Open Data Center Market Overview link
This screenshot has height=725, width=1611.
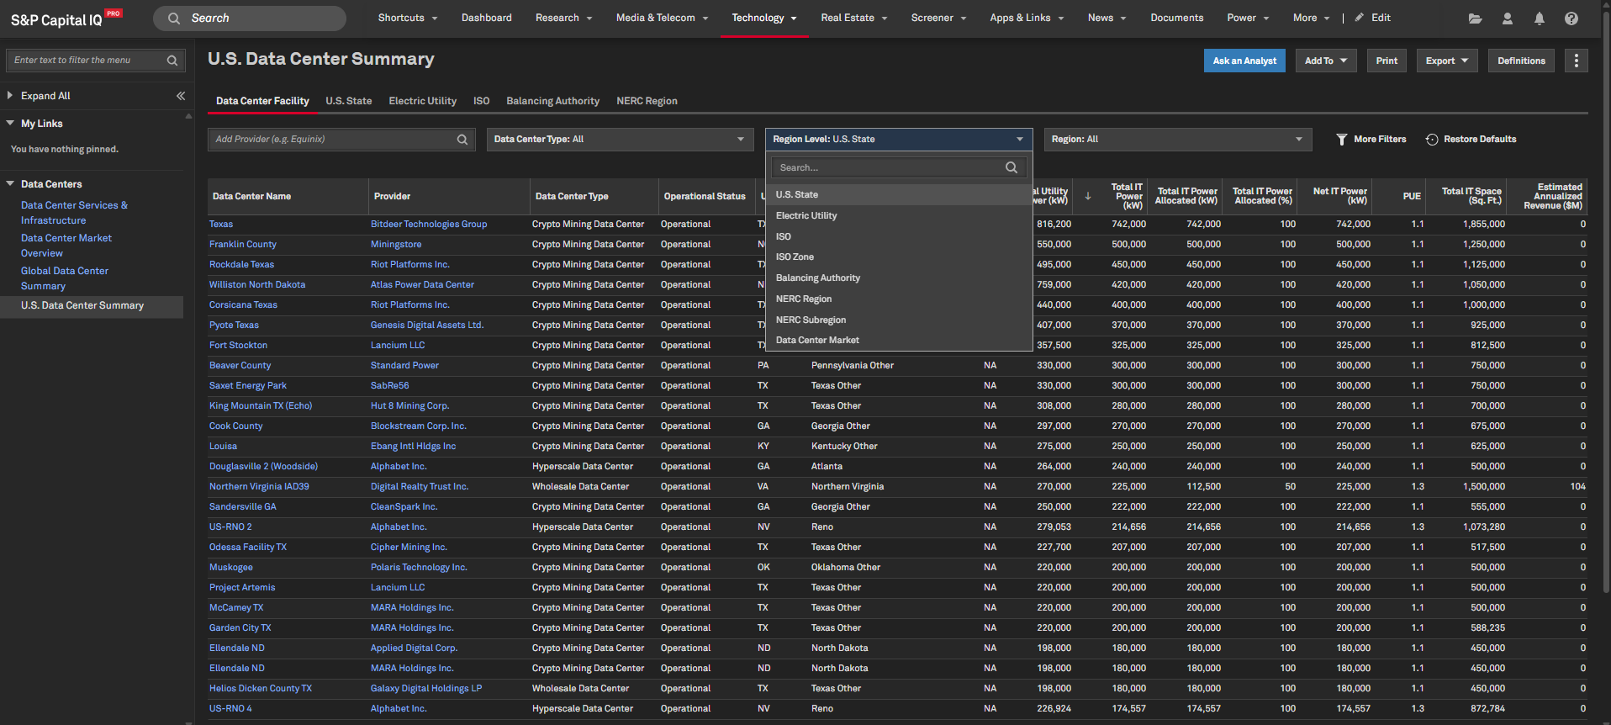click(66, 246)
